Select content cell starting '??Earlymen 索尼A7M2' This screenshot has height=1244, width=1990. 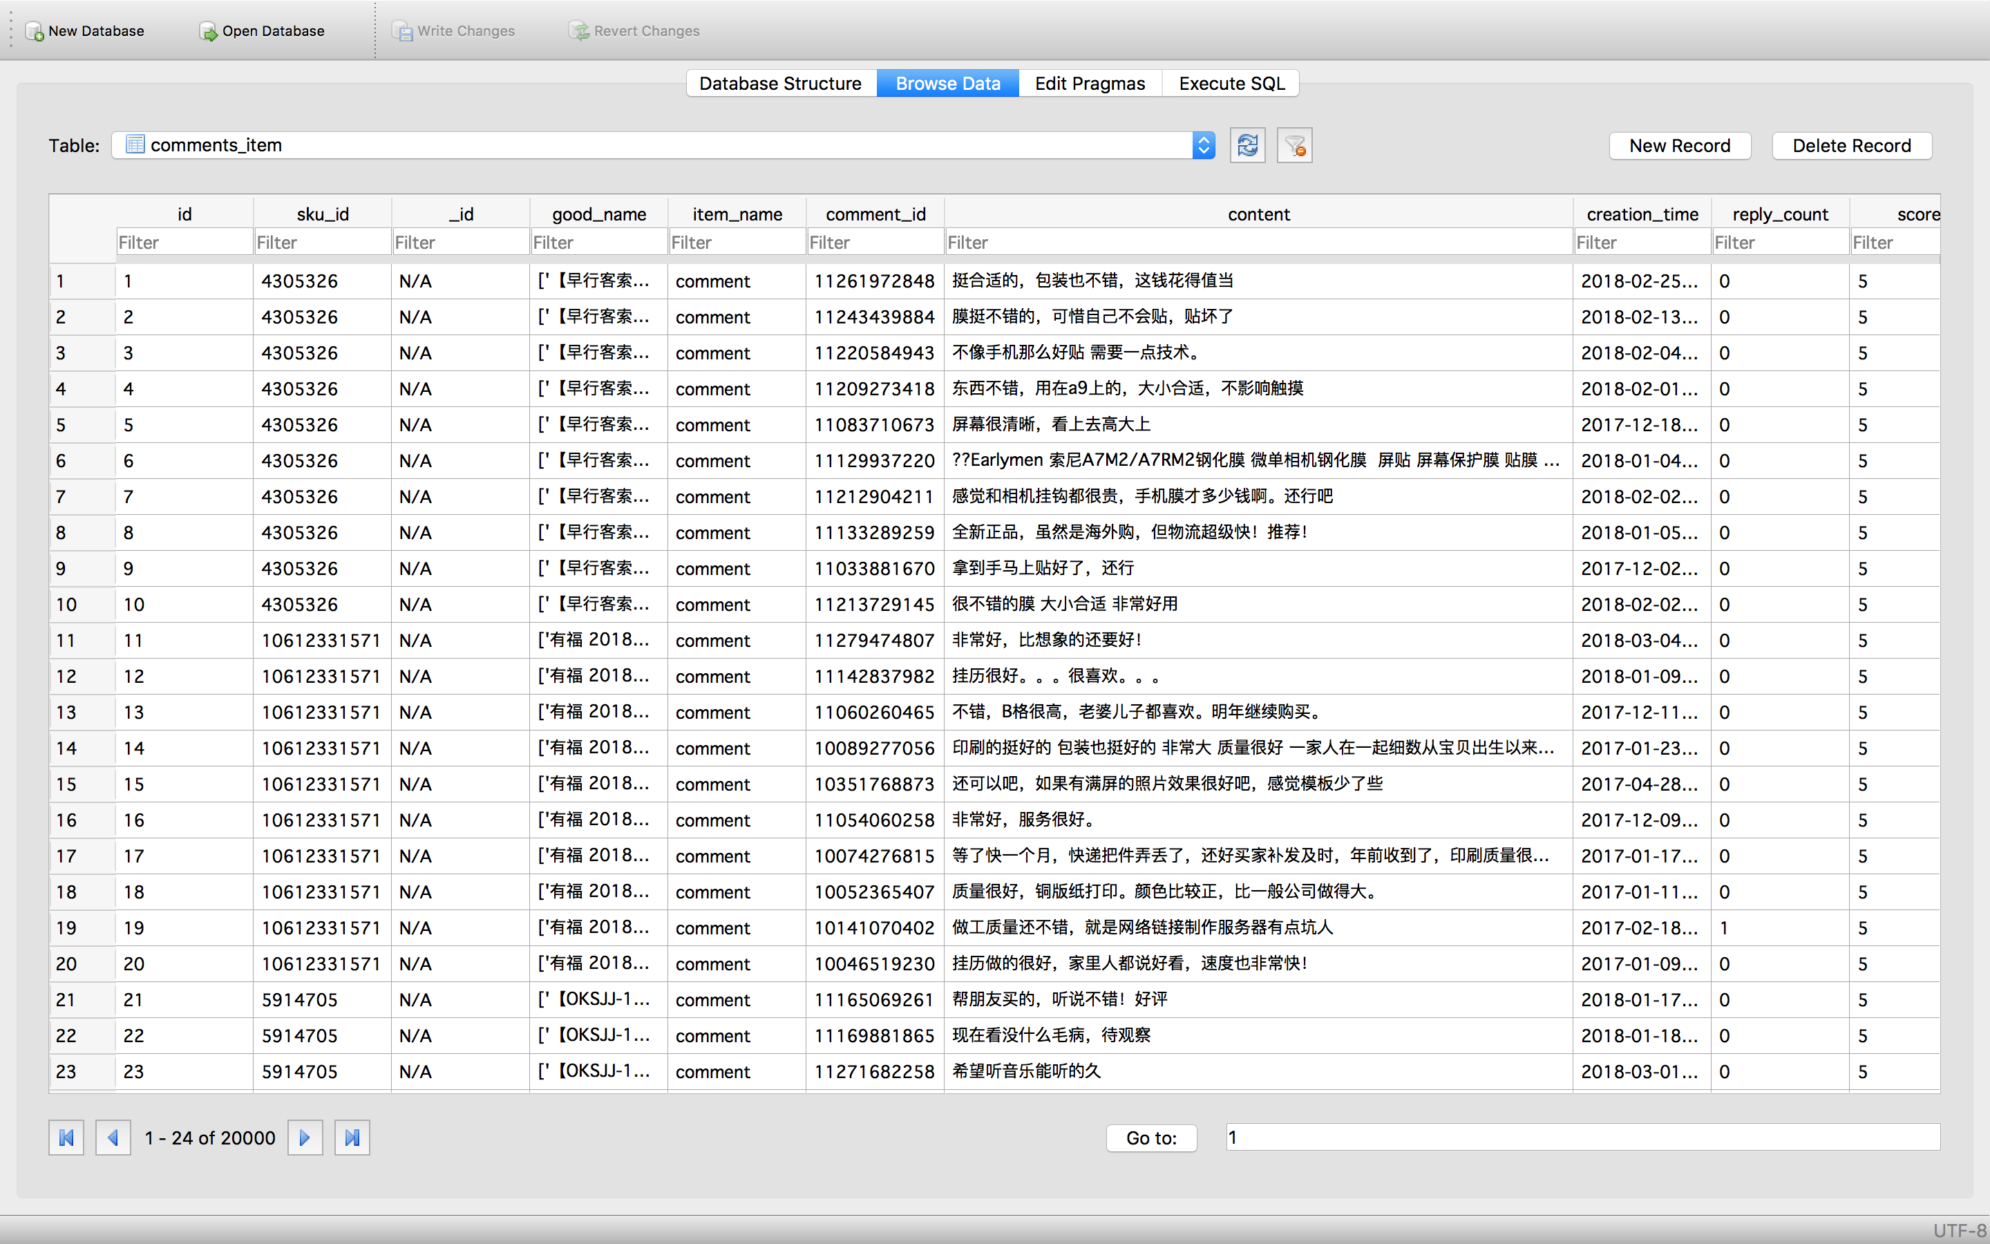(x=1258, y=461)
